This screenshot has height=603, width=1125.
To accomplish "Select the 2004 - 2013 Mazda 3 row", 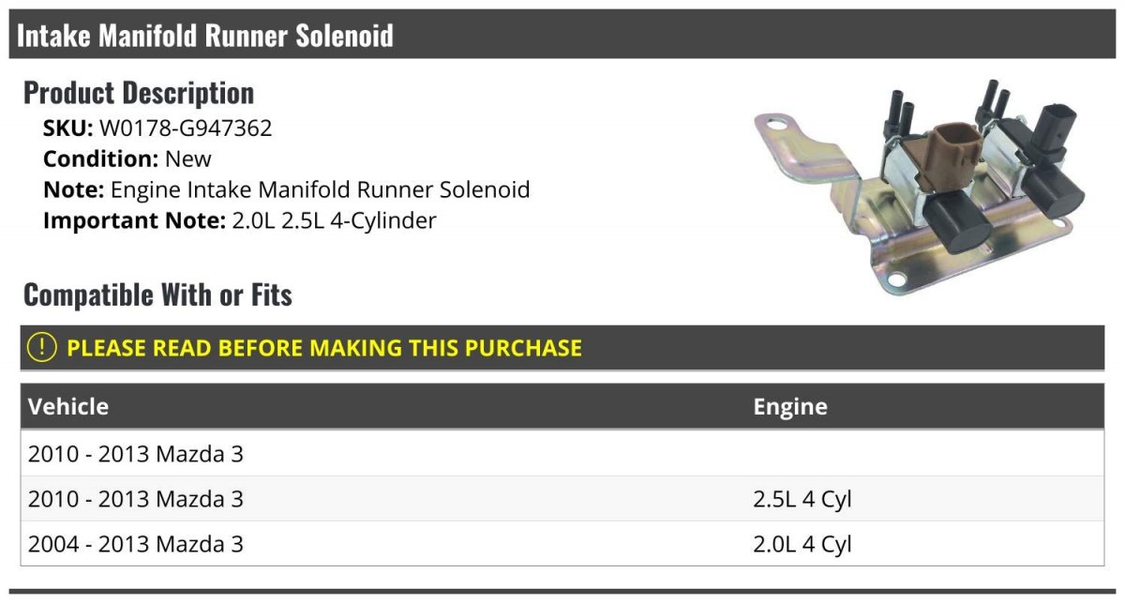I will (x=562, y=544).
